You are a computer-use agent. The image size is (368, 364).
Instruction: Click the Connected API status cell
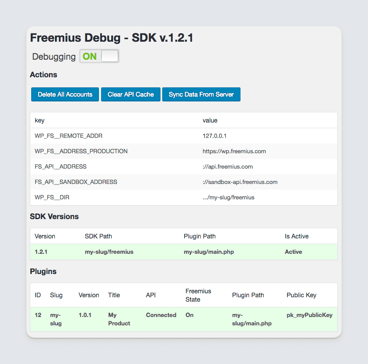coord(161,315)
